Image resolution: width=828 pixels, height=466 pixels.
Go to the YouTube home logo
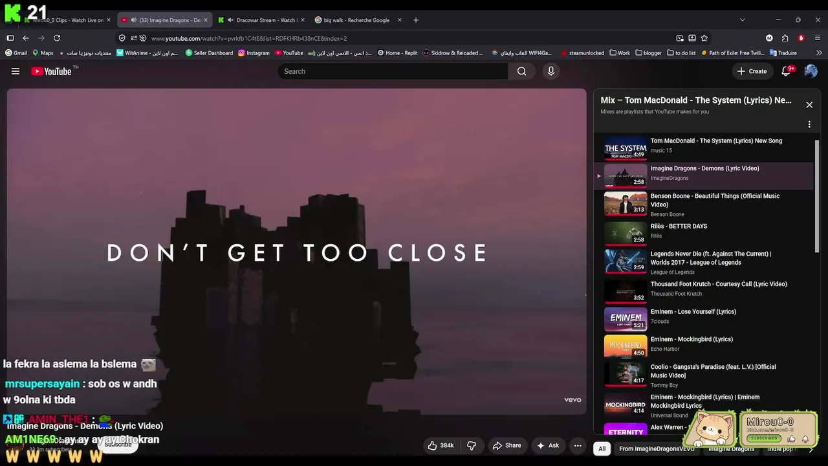[x=51, y=71]
